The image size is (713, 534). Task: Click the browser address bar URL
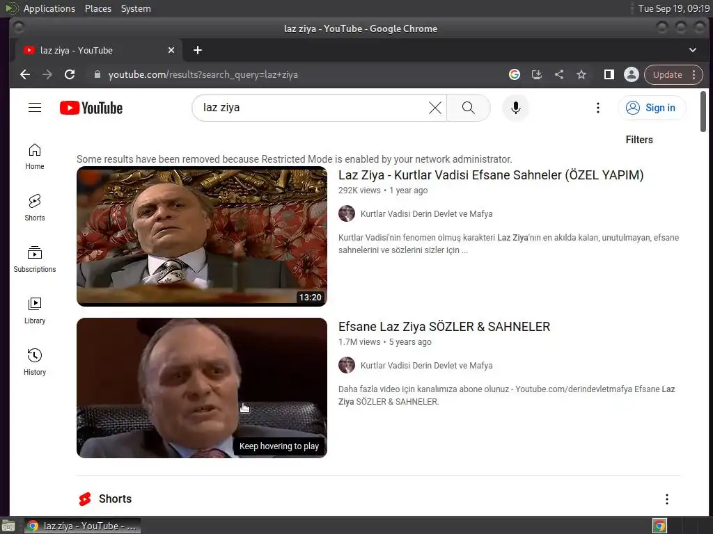[203, 74]
